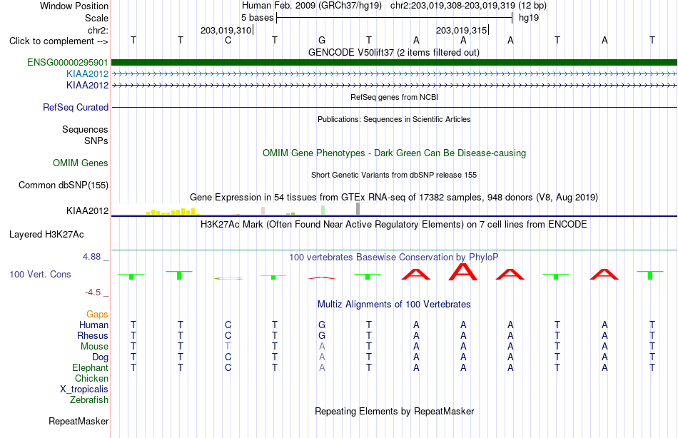Screen dimensions: 678x438
Task: Select the Chicken alignment row label
Action: 91,378
